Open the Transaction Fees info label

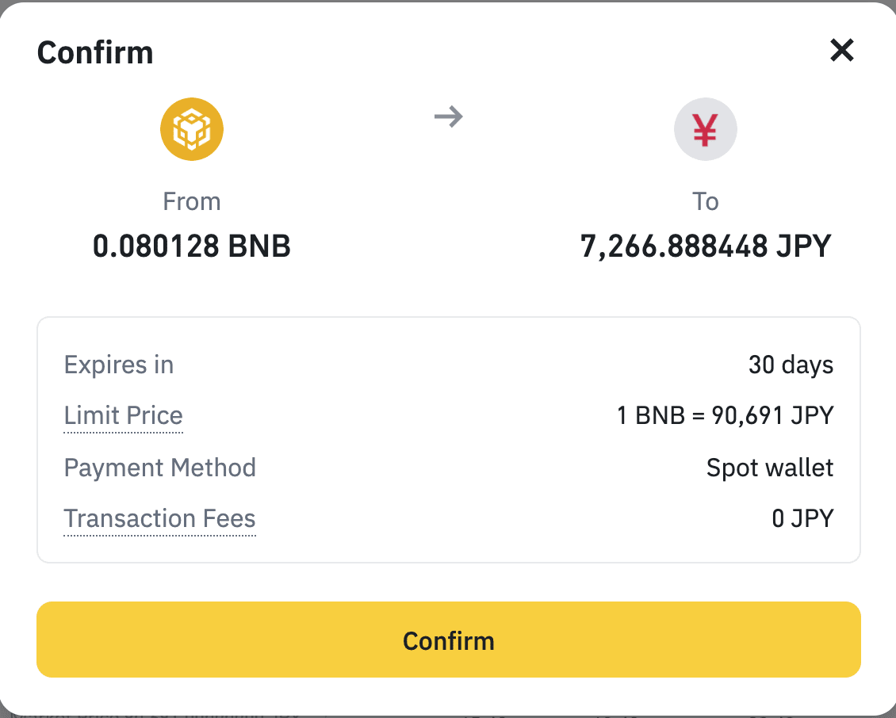click(x=159, y=519)
